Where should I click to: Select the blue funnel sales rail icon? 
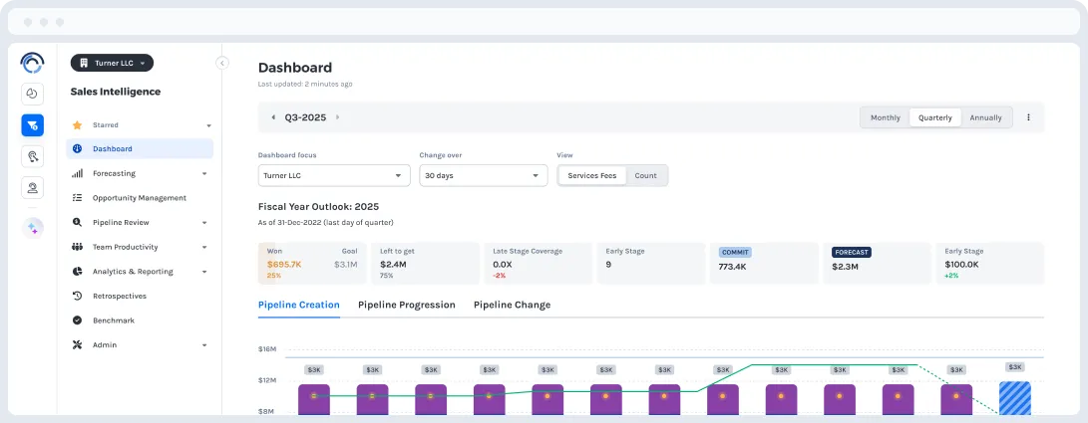[32, 125]
